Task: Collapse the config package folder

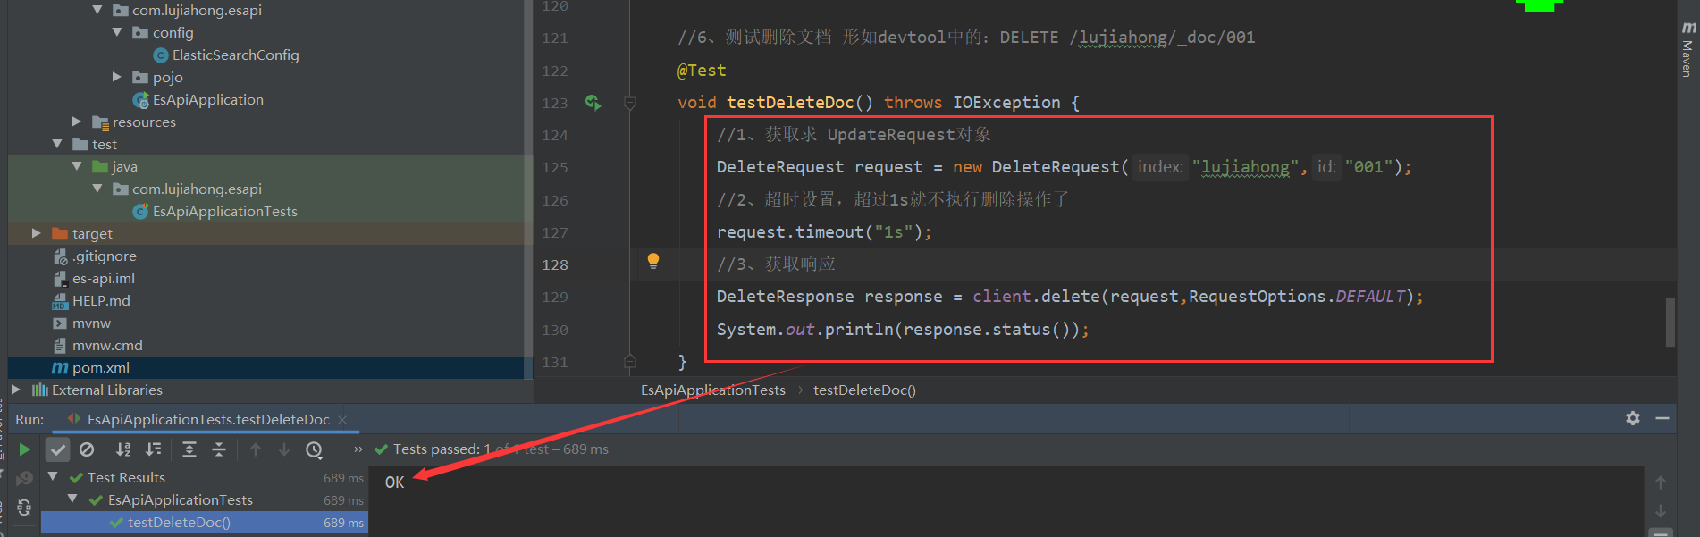Action: [x=117, y=32]
